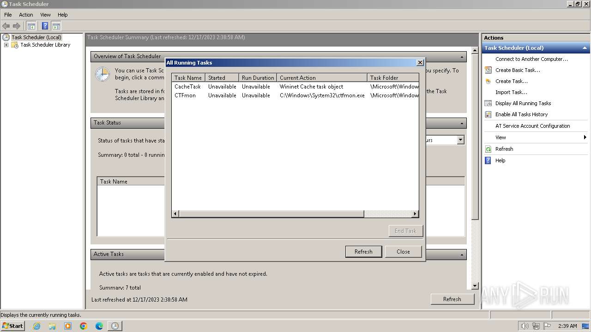Screen dimensions: 591x332
Task: Open File Explorer from the taskbar
Action: (x=52, y=326)
